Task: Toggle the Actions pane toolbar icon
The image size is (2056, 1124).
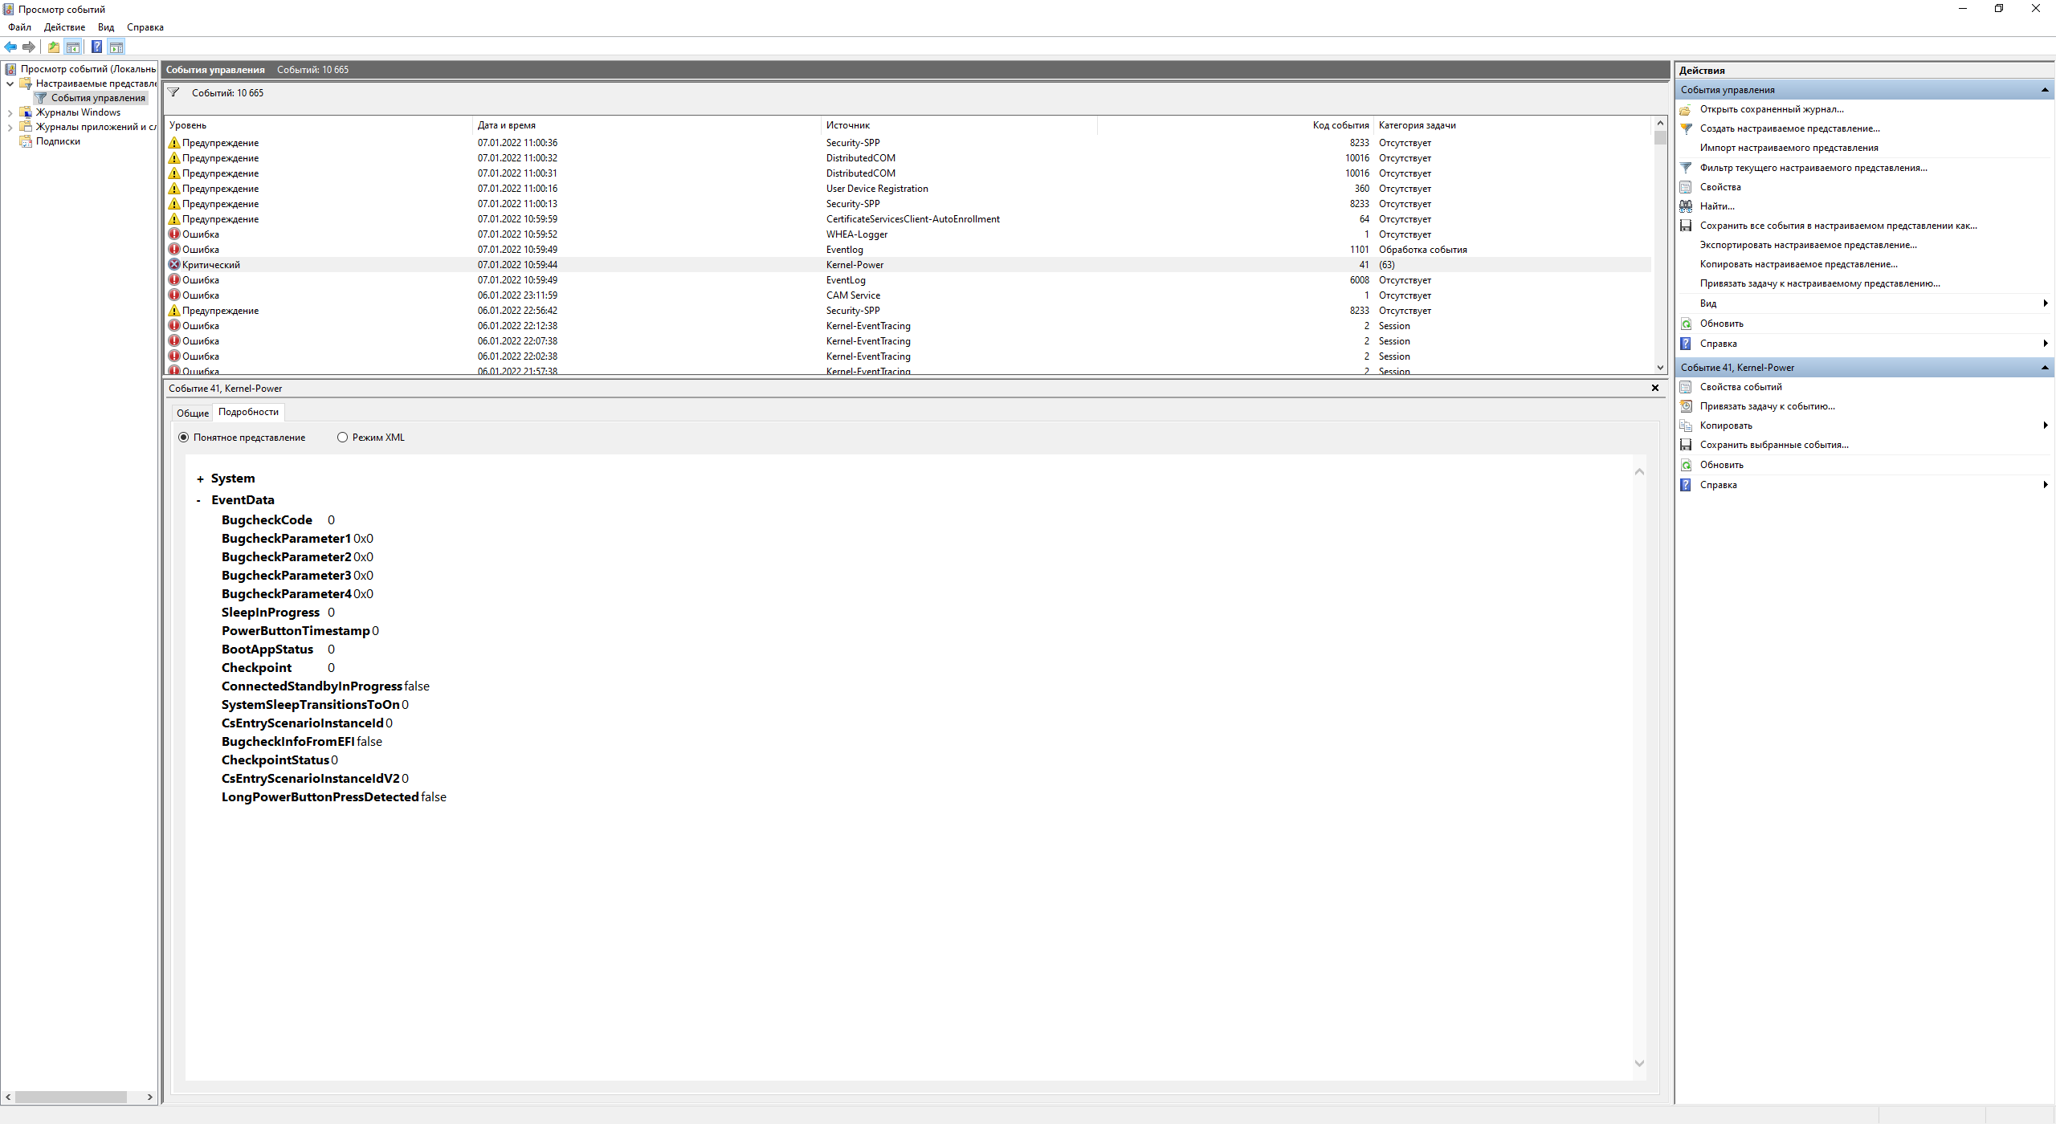Action: 116,47
